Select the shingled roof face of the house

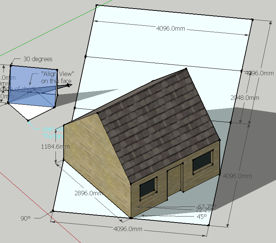click(x=160, y=123)
